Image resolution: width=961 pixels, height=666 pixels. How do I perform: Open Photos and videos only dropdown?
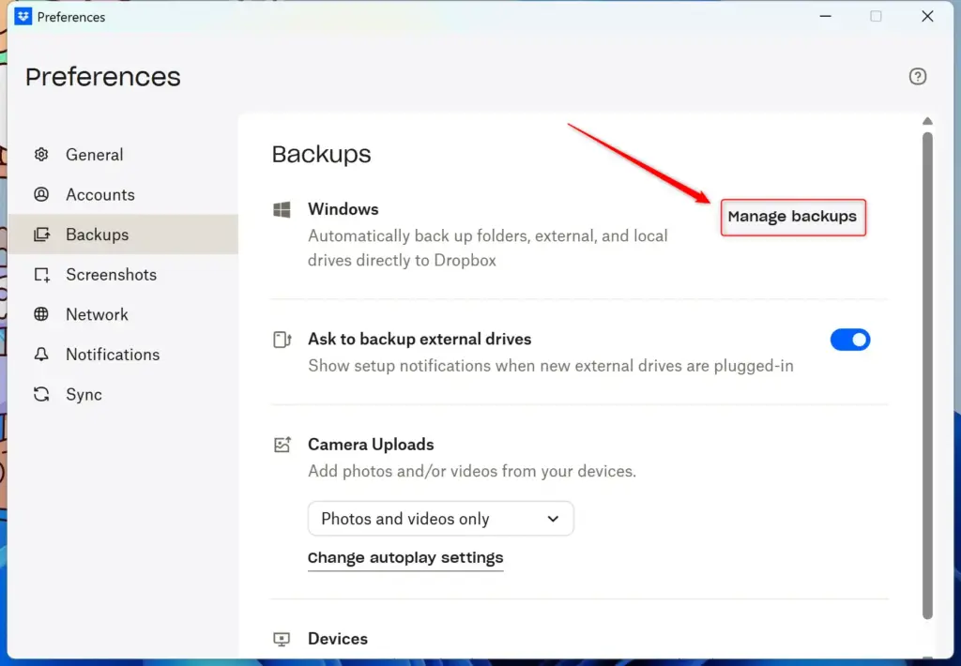pos(441,519)
